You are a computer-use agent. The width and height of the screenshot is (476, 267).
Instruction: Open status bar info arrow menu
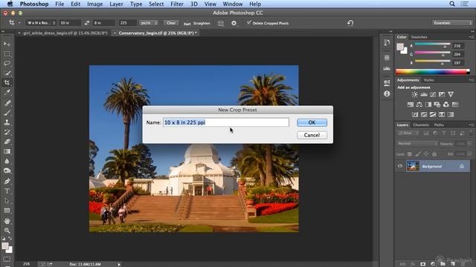pyautogui.click(x=119, y=264)
